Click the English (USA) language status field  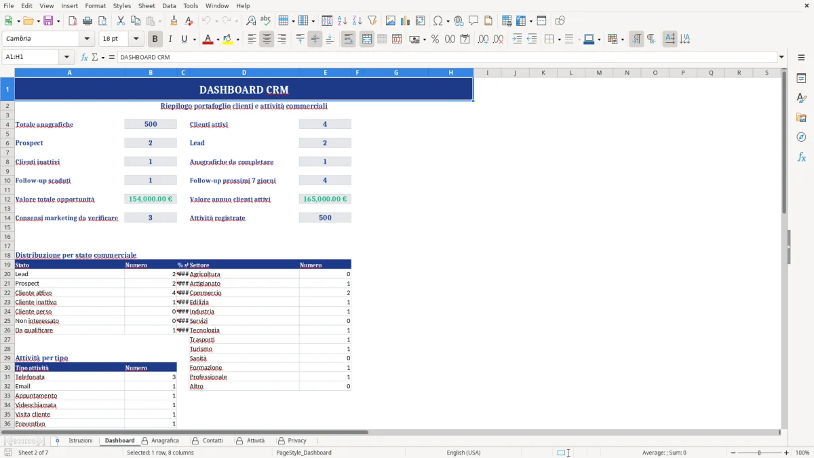(463, 453)
